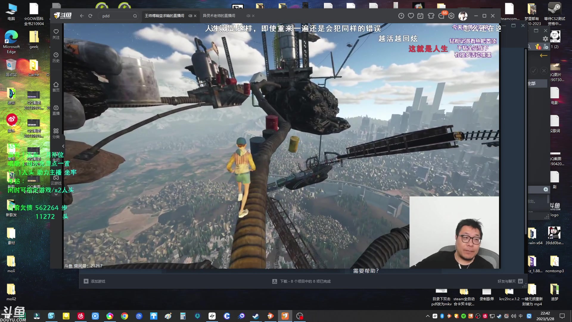The image size is (572, 322).
Task: Open the t-shirt skin icon in header
Action: 431,16
